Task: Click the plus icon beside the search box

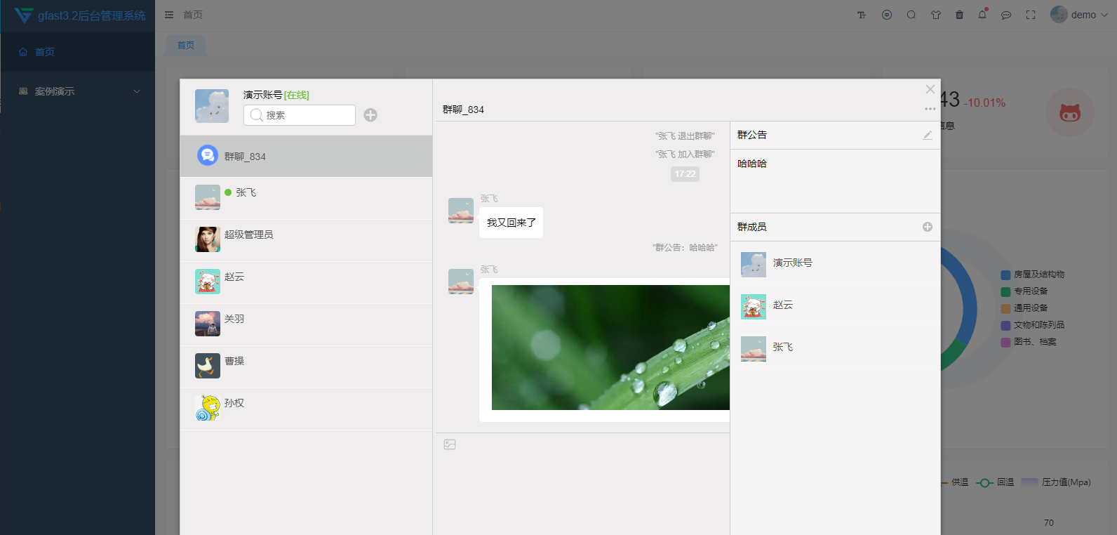Action: tap(370, 115)
